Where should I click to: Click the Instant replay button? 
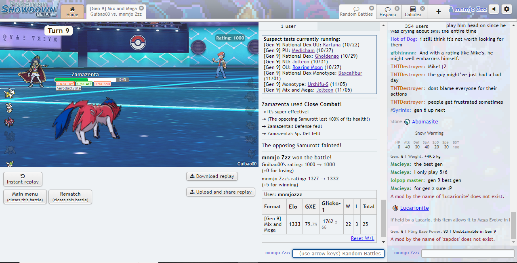click(x=23, y=179)
